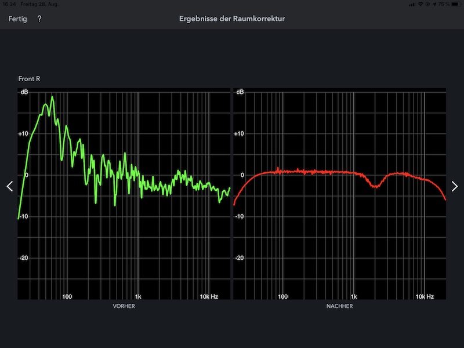
Task: Tap the Ergebnisse der Raumkorrektur title
Action: point(232,19)
